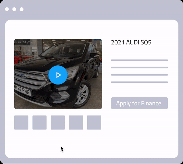Viewport: 183px width, 164px height.
Task: Click the 'contact us' text overlay on video
Action: 18,42
